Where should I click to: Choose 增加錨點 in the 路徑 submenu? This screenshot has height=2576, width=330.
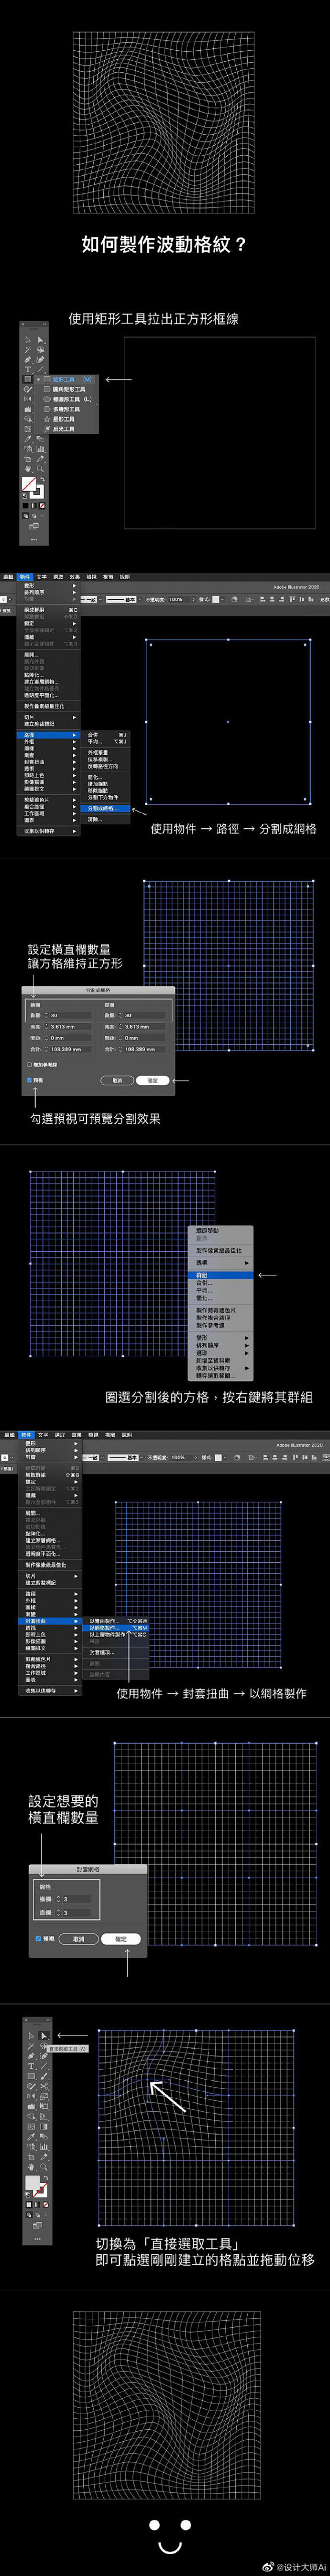click(x=107, y=784)
